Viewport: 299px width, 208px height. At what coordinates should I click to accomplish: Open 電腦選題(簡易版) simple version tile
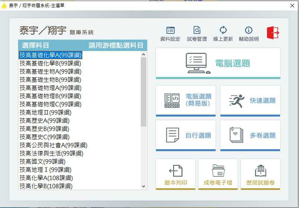[x=186, y=101]
